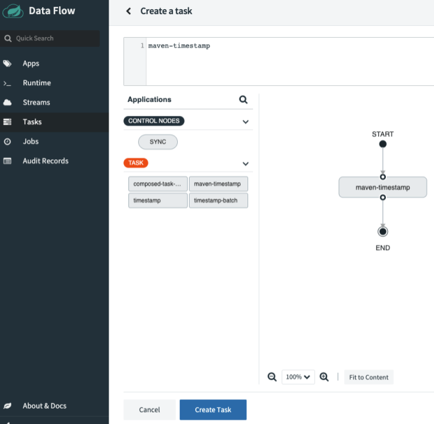This screenshot has height=424, width=434.
Task: Click the Audit Records icon
Action: (7, 161)
